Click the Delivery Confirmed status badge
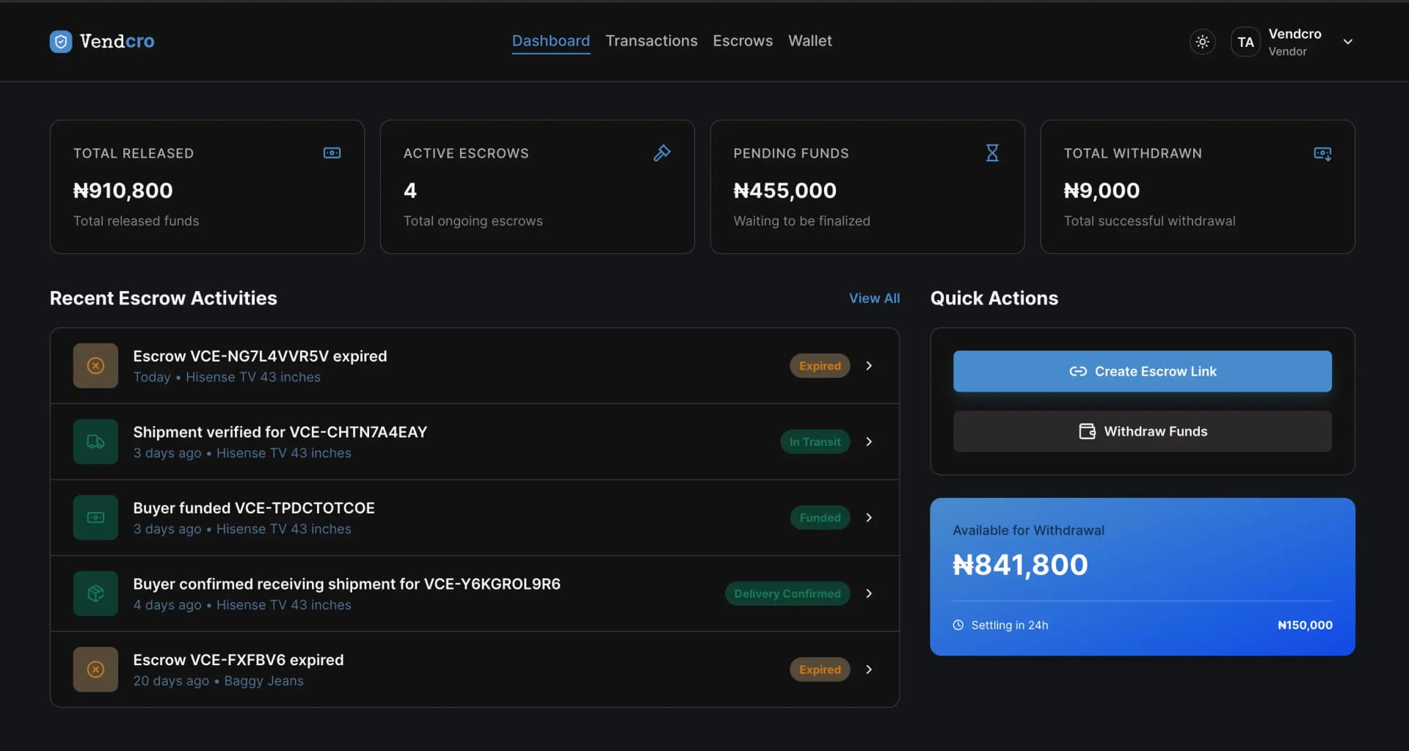The height and width of the screenshot is (751, 1409). pyautogui.click(x=787, y=593)
